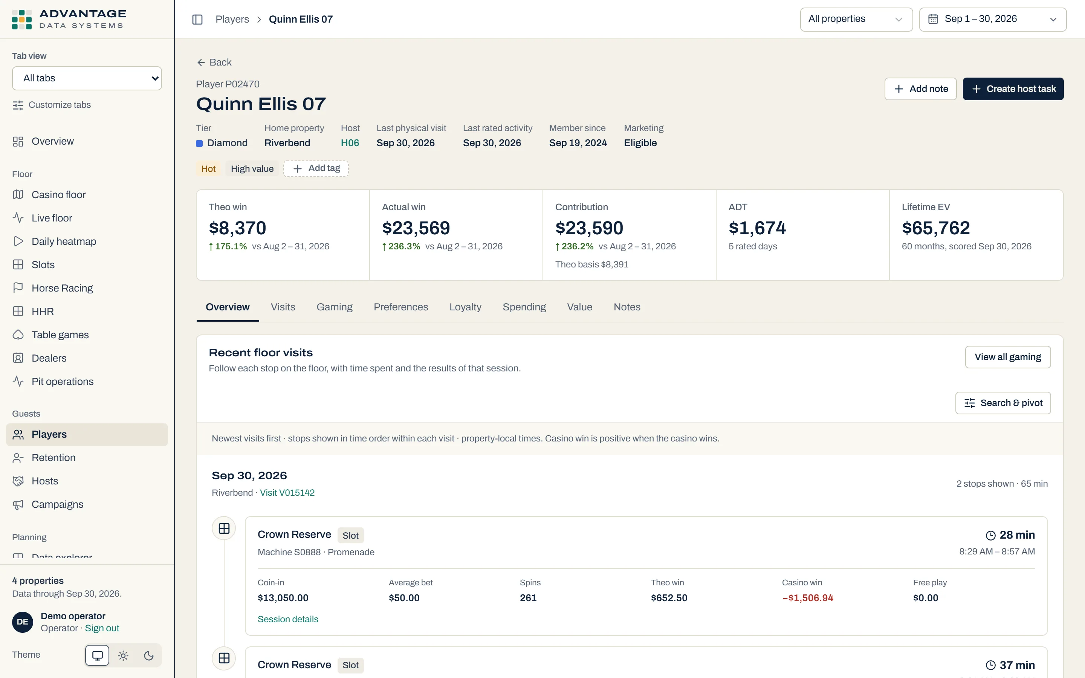1085x678 pixels.
Task: Open the Sep 1–30, 2026 date picker
Action: pos(993,19)
